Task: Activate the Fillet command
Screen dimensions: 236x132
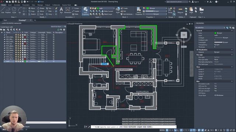Action: coord(49,11)
